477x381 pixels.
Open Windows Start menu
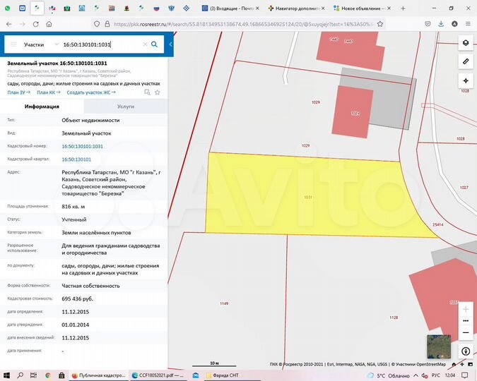pos(6,375)
